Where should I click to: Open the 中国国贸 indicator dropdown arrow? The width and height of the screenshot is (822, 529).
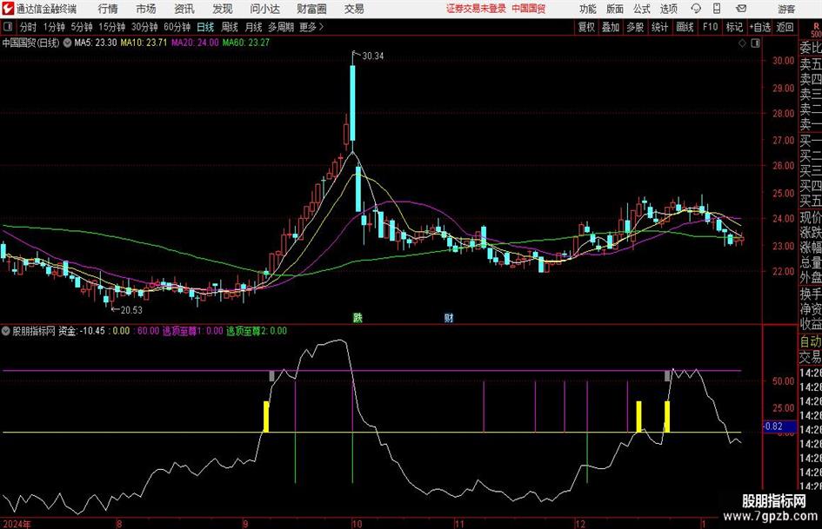67,43
